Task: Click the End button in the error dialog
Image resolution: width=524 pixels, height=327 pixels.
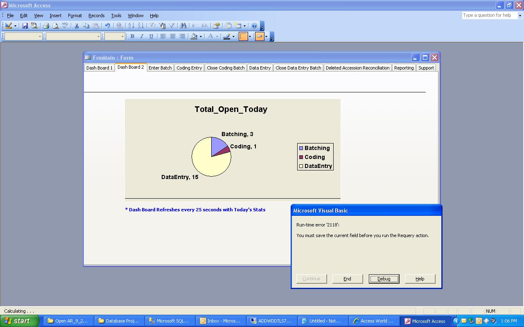Action: [347, 279]
